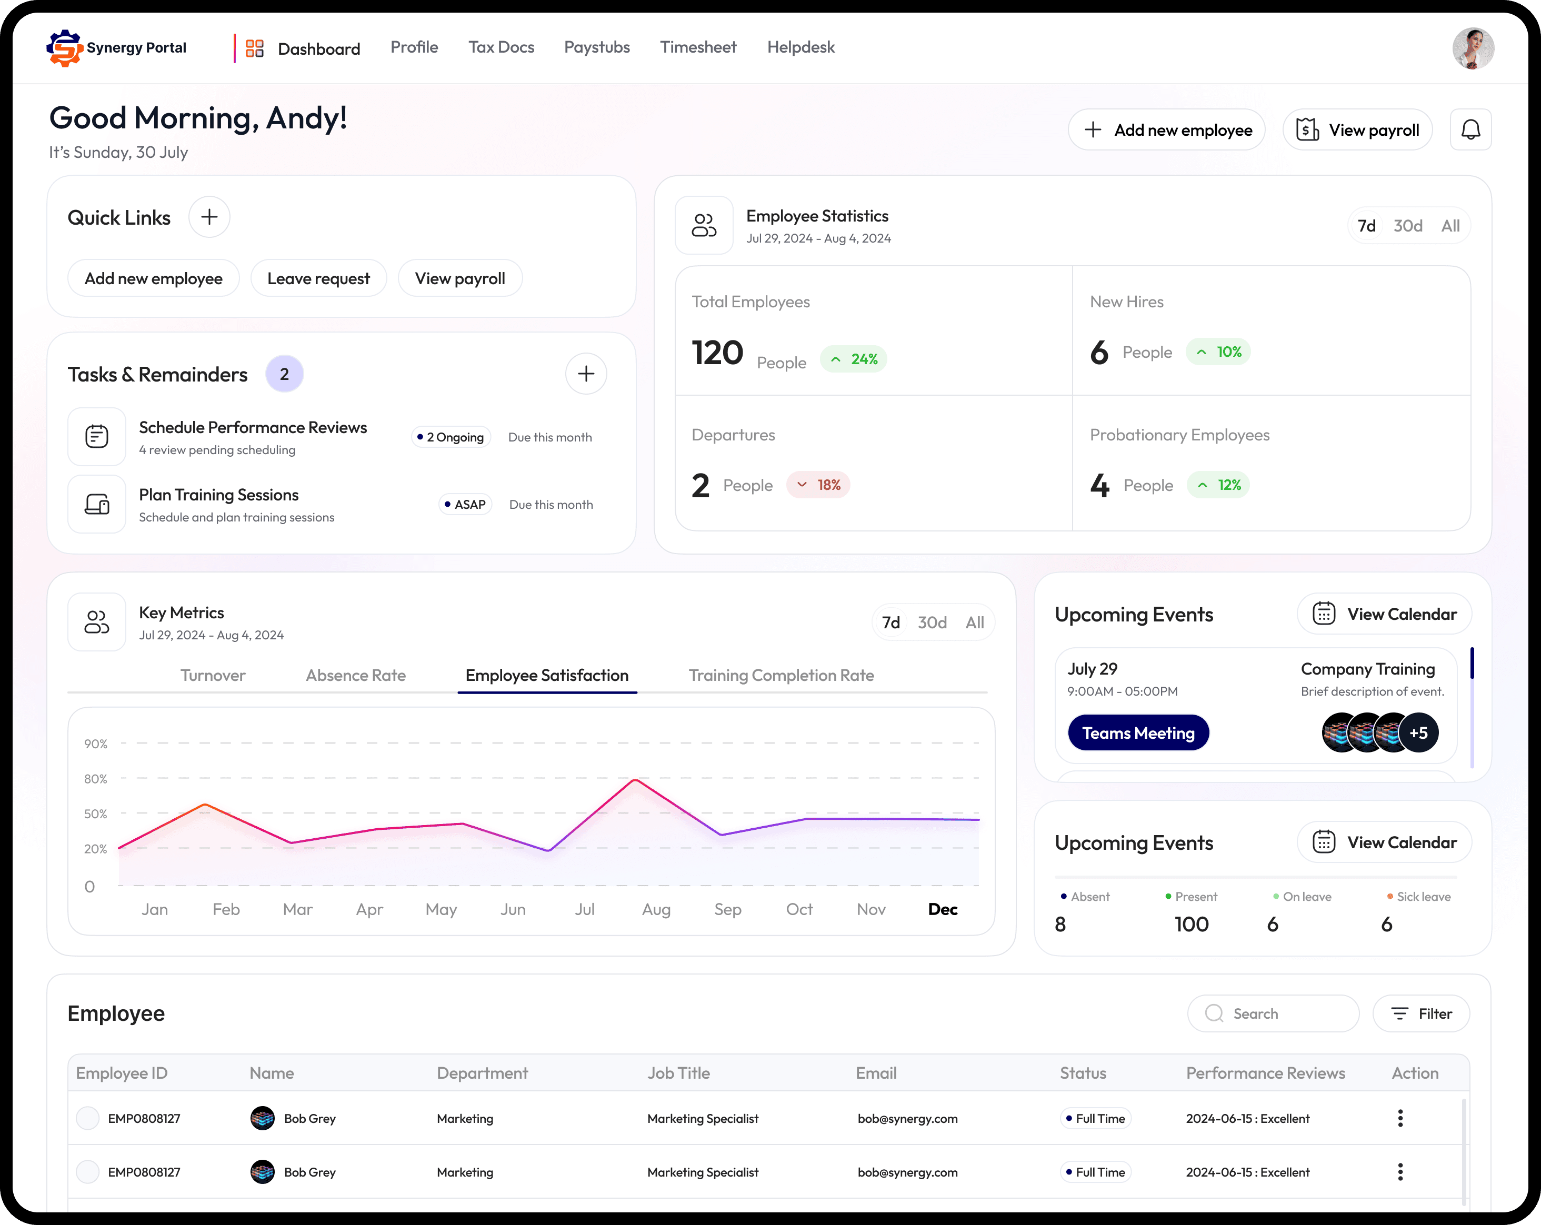The width and height of the screenshot is (1541, 1225).
Task: Expand the +5 attendees avatar group
Action: (x=1418, y=732)
